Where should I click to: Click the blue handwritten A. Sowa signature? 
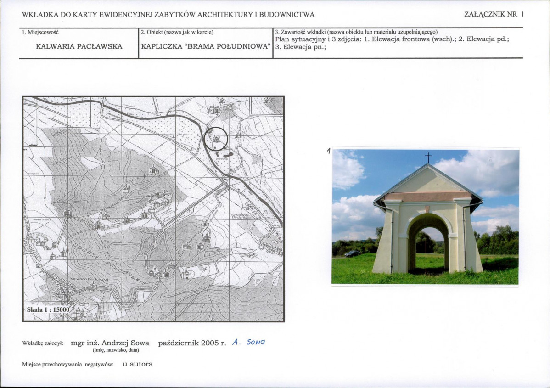point(249,342)
